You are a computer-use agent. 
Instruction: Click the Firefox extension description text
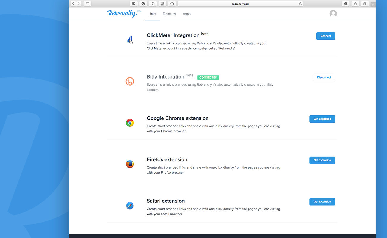(x=213, y=170)
